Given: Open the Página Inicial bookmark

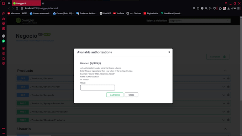Looking at the screenshot, I should [x=151, y=13].
